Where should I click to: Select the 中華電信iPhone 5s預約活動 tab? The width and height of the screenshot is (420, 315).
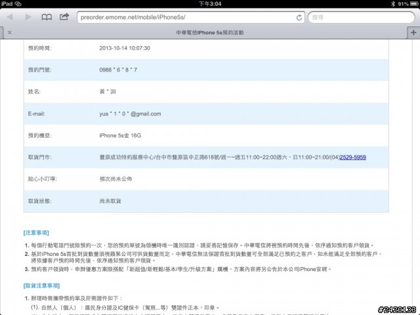coord(210,33)
